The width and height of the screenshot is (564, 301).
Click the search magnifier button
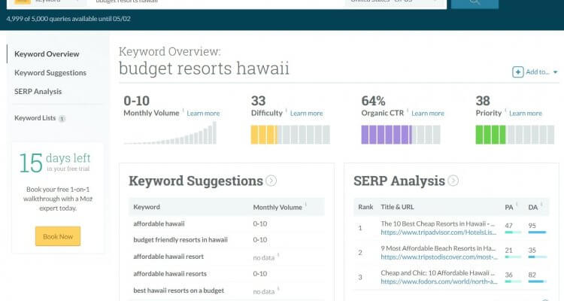point(475,3)
